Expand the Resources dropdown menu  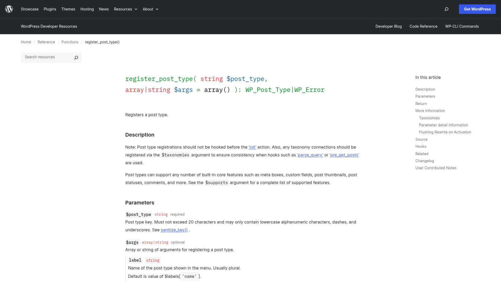click(126, 9)
